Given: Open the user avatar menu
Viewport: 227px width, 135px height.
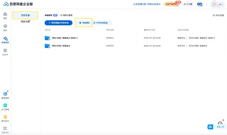Looking at the screenshot, I should coord(216,4).
